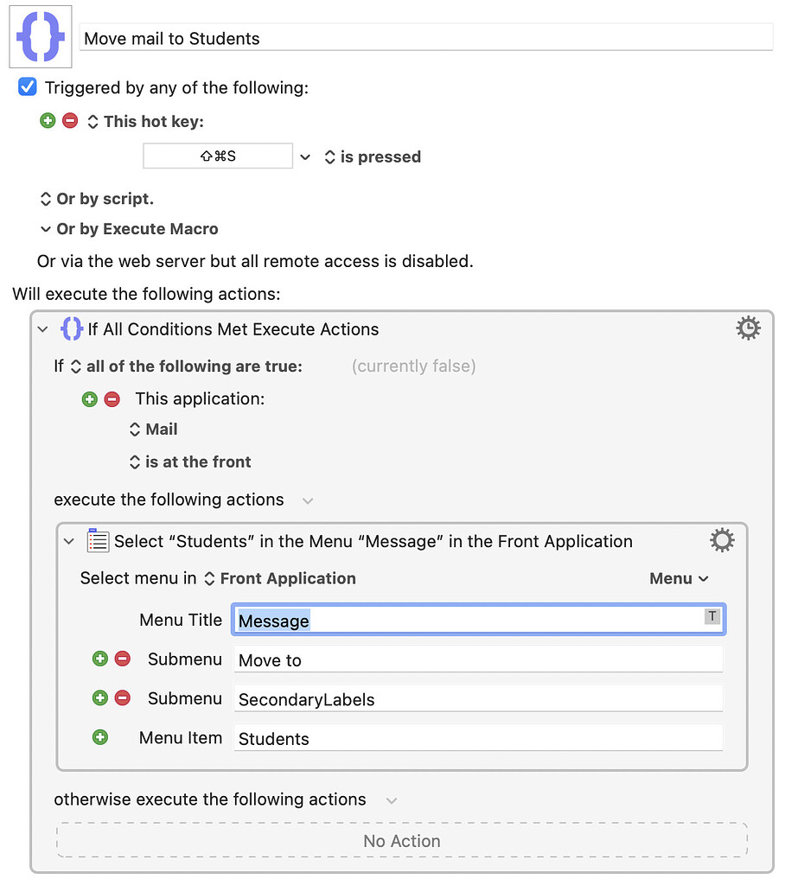The width and height of the screenshot is (785, 885).
Task: Add another hot key trigger with green plus
Action: (48, 120)
